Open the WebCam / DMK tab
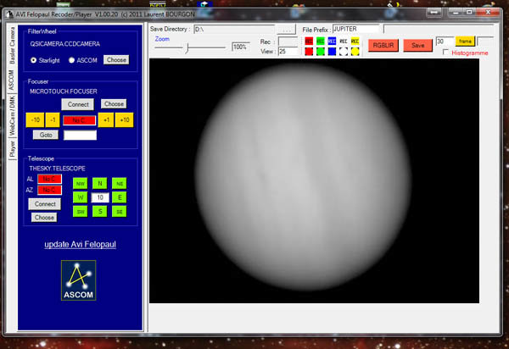Viewport: 509px width, 349px height. tap(12, 117)
